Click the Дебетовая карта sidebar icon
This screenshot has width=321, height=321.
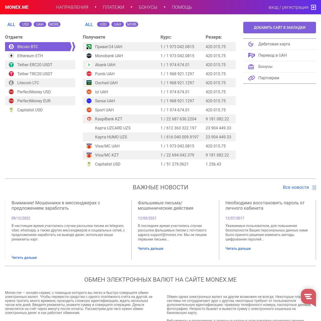[x=251, y=44]
